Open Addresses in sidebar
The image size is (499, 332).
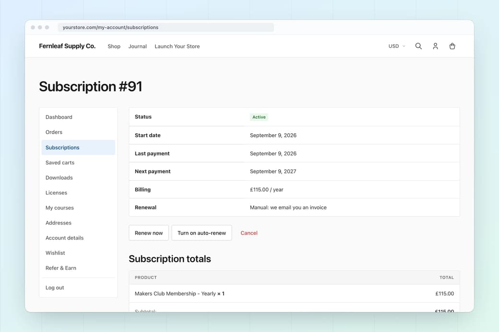(78, 223)
